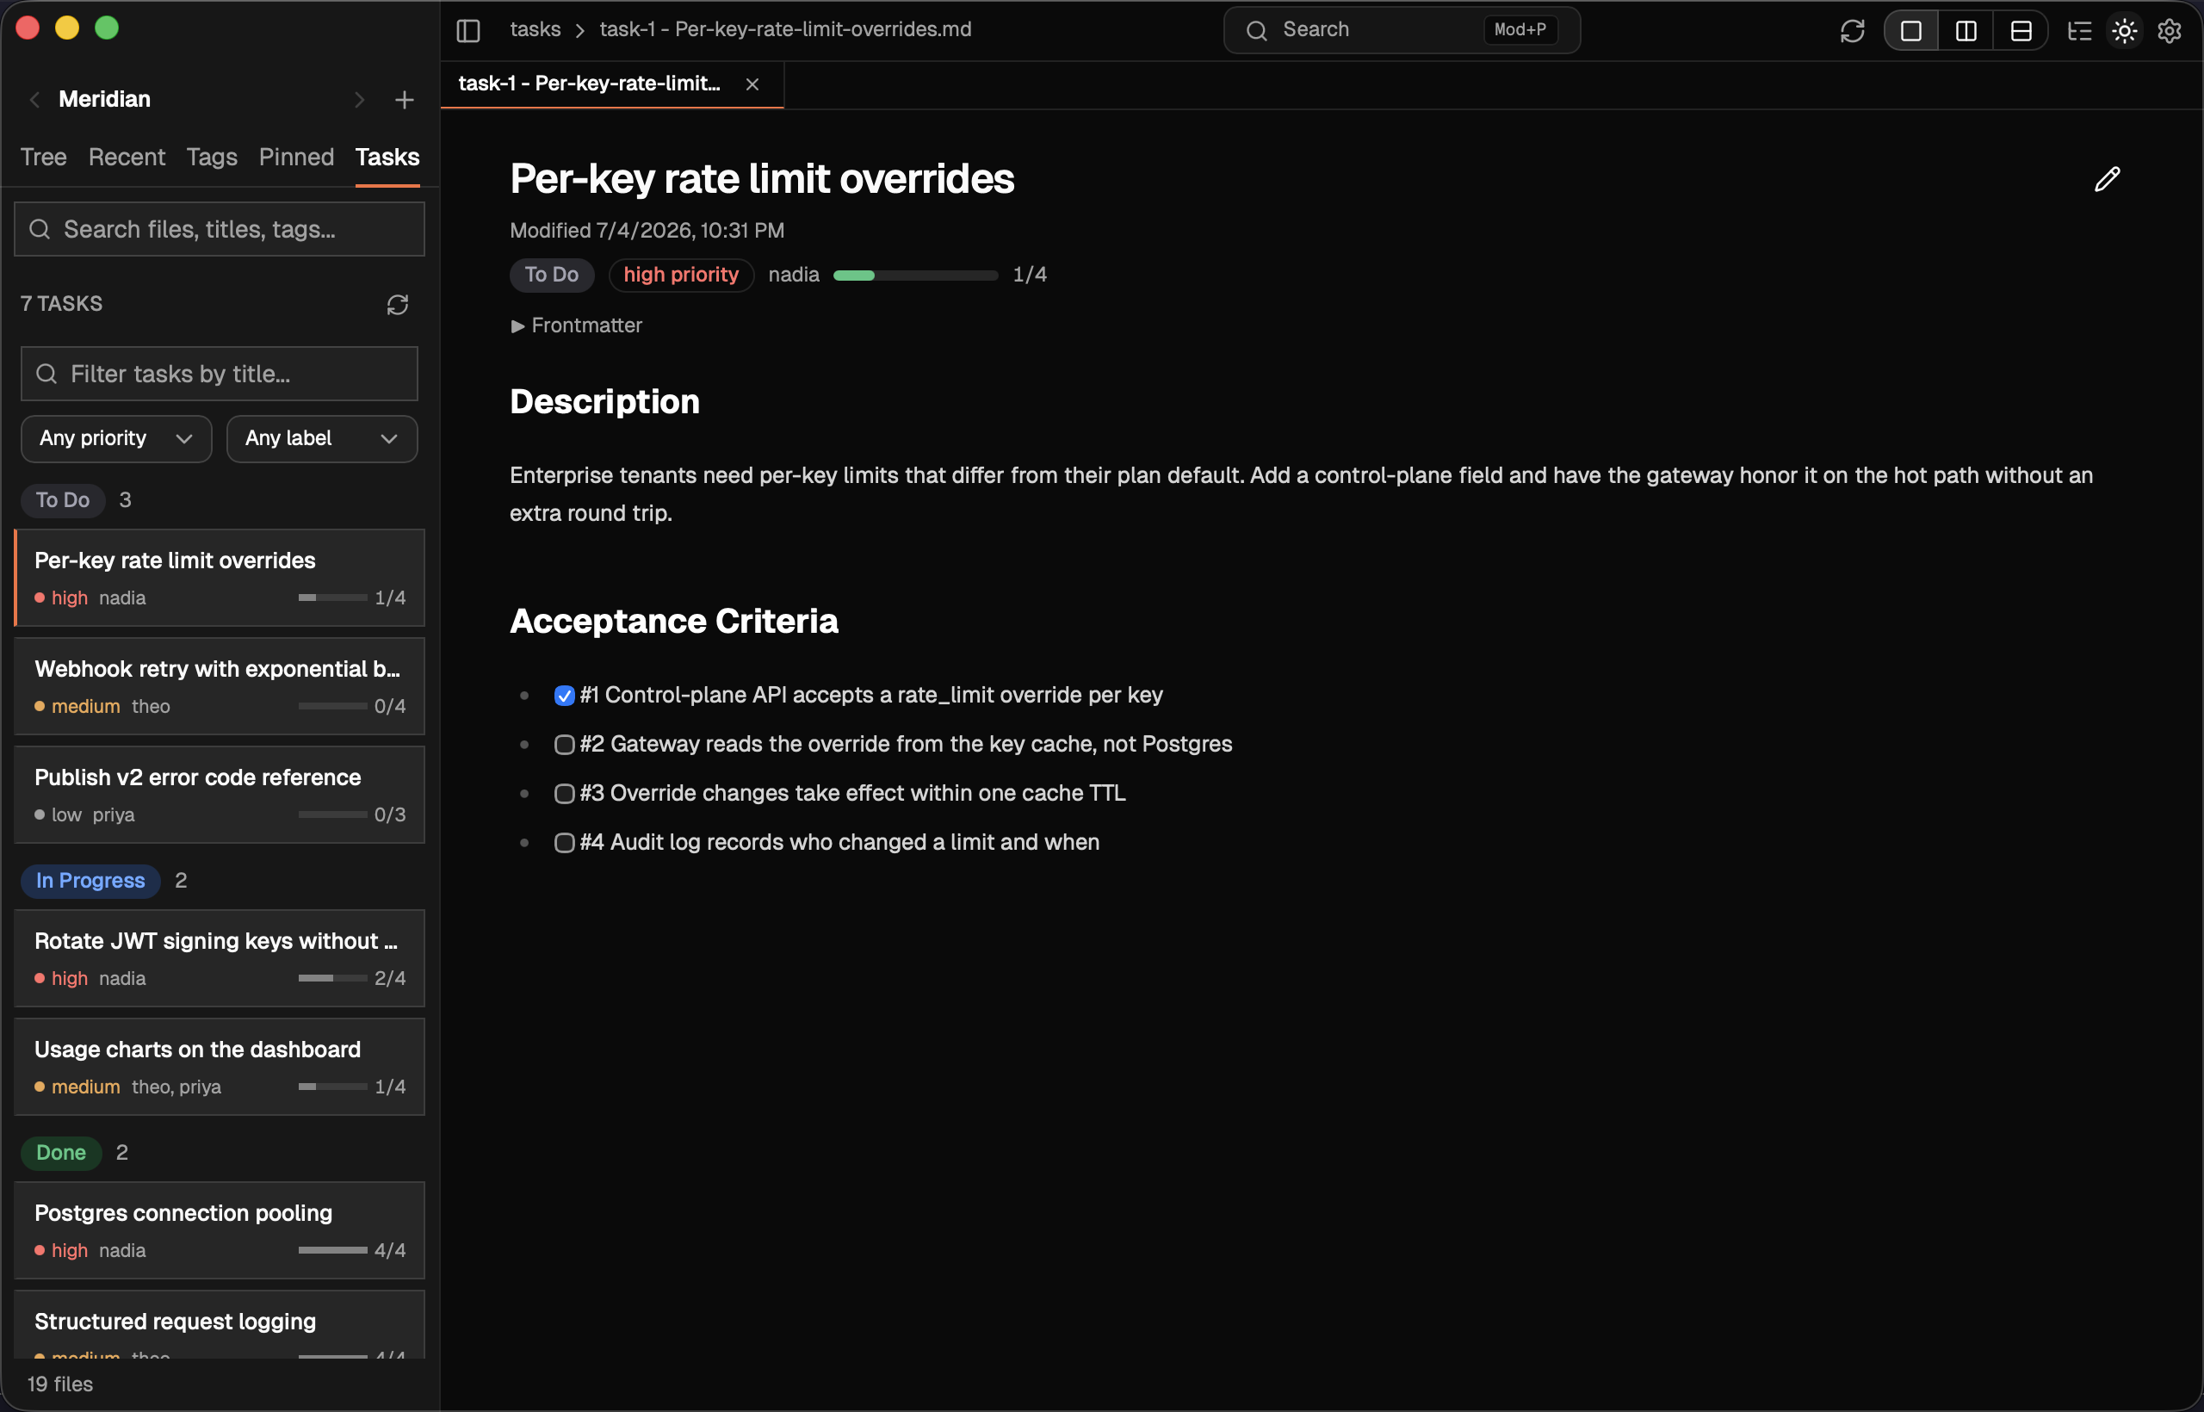Click the 19 files status text
The height and width of the screenshot is (1412, 2204).
pyautogui.click(x=60, y=1384)
